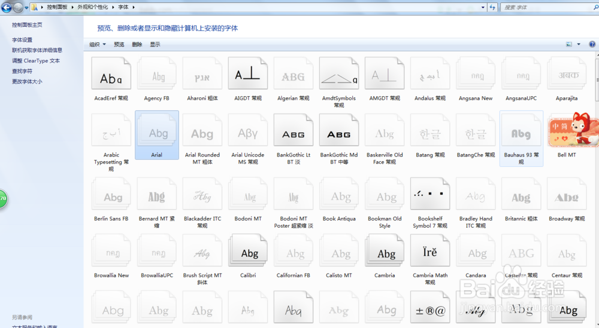Open 查找字符 sidebar link

[x=22, y=71]
